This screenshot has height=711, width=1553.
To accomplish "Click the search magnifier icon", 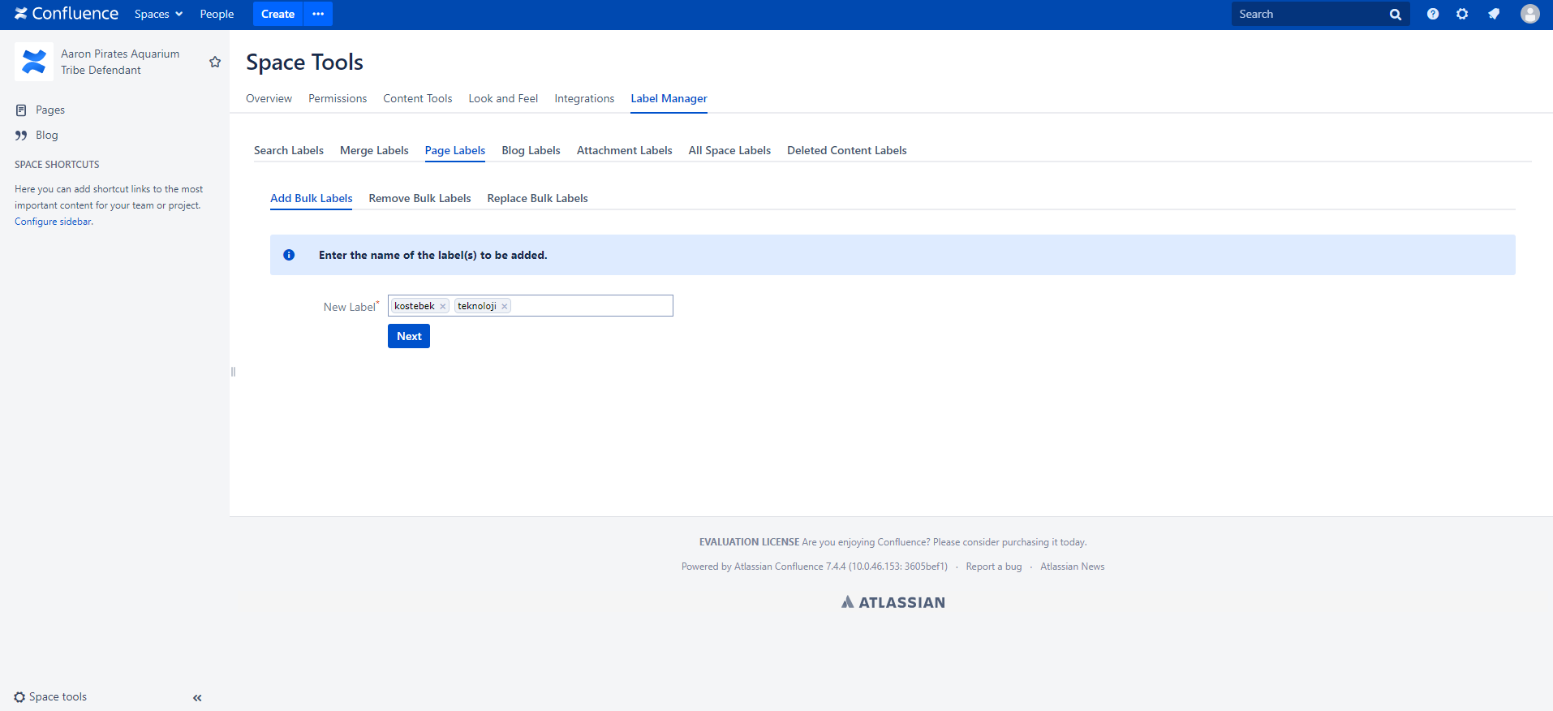I will point(1396,15).
